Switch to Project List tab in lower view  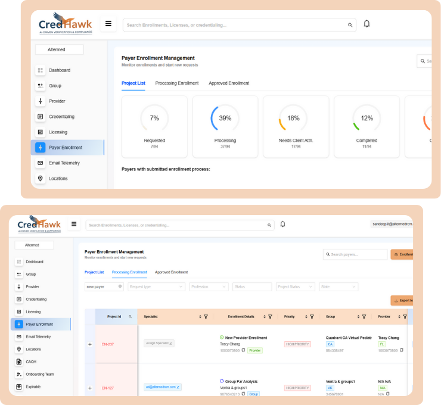(x=94, y=272)
